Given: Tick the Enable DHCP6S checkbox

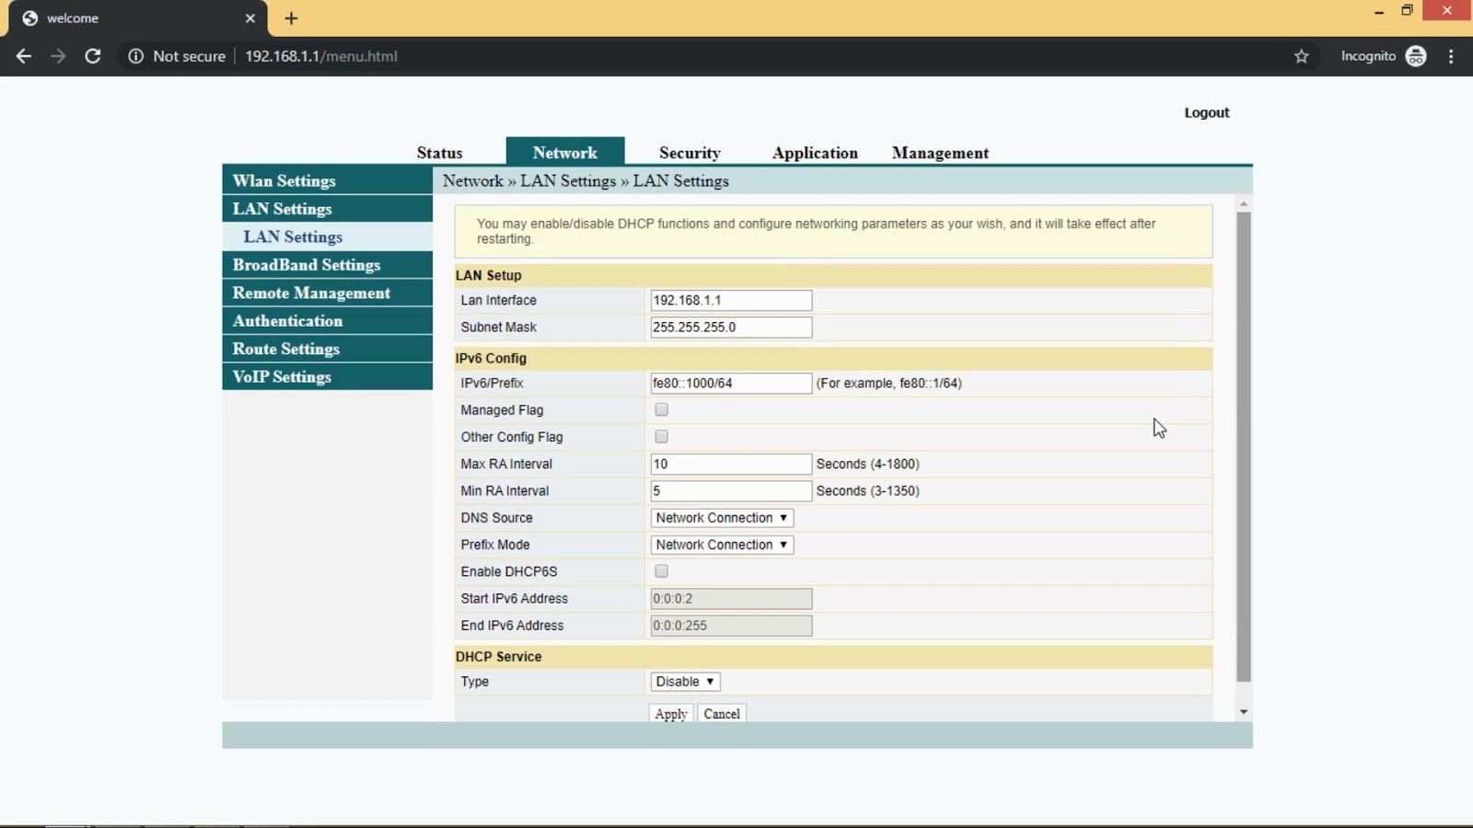Looking at the screenshot, I should click(661, 571).
